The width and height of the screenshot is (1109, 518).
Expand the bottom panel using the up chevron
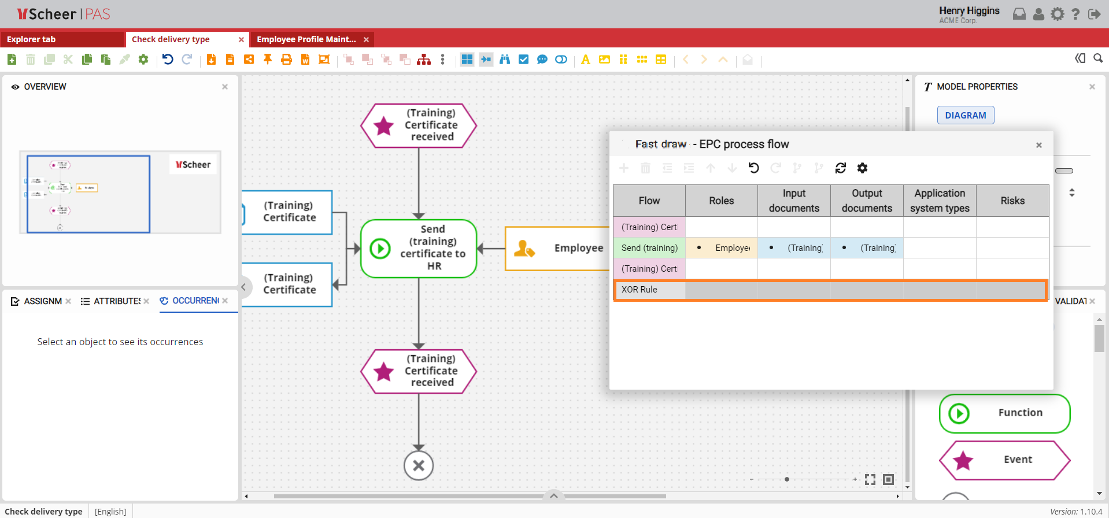click(553, 495)
